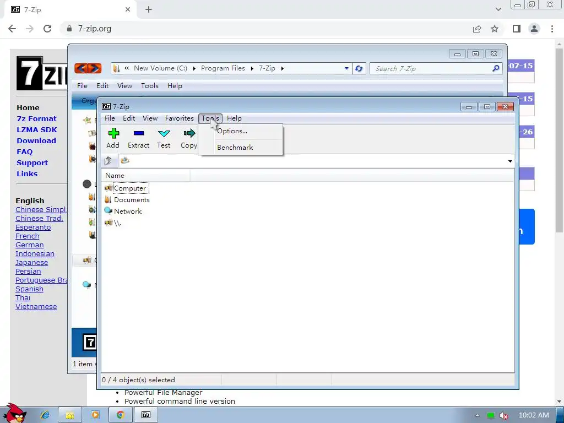Open tab search dropdown in Chrome
The height and width of the screenshot is (423, 564).
pos(498,9)
